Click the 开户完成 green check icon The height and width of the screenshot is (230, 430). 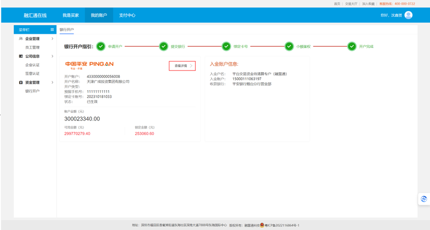coord(352,46)
